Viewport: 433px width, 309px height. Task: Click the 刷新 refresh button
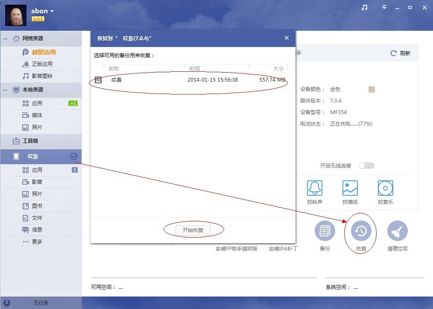[400, 53]
